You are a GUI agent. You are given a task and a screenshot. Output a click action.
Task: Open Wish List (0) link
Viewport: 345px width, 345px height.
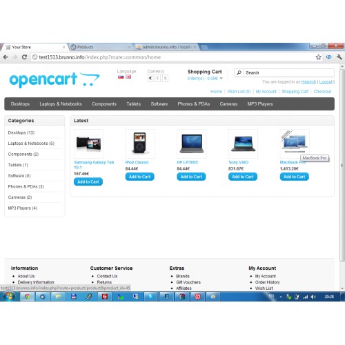pos(239,92)
